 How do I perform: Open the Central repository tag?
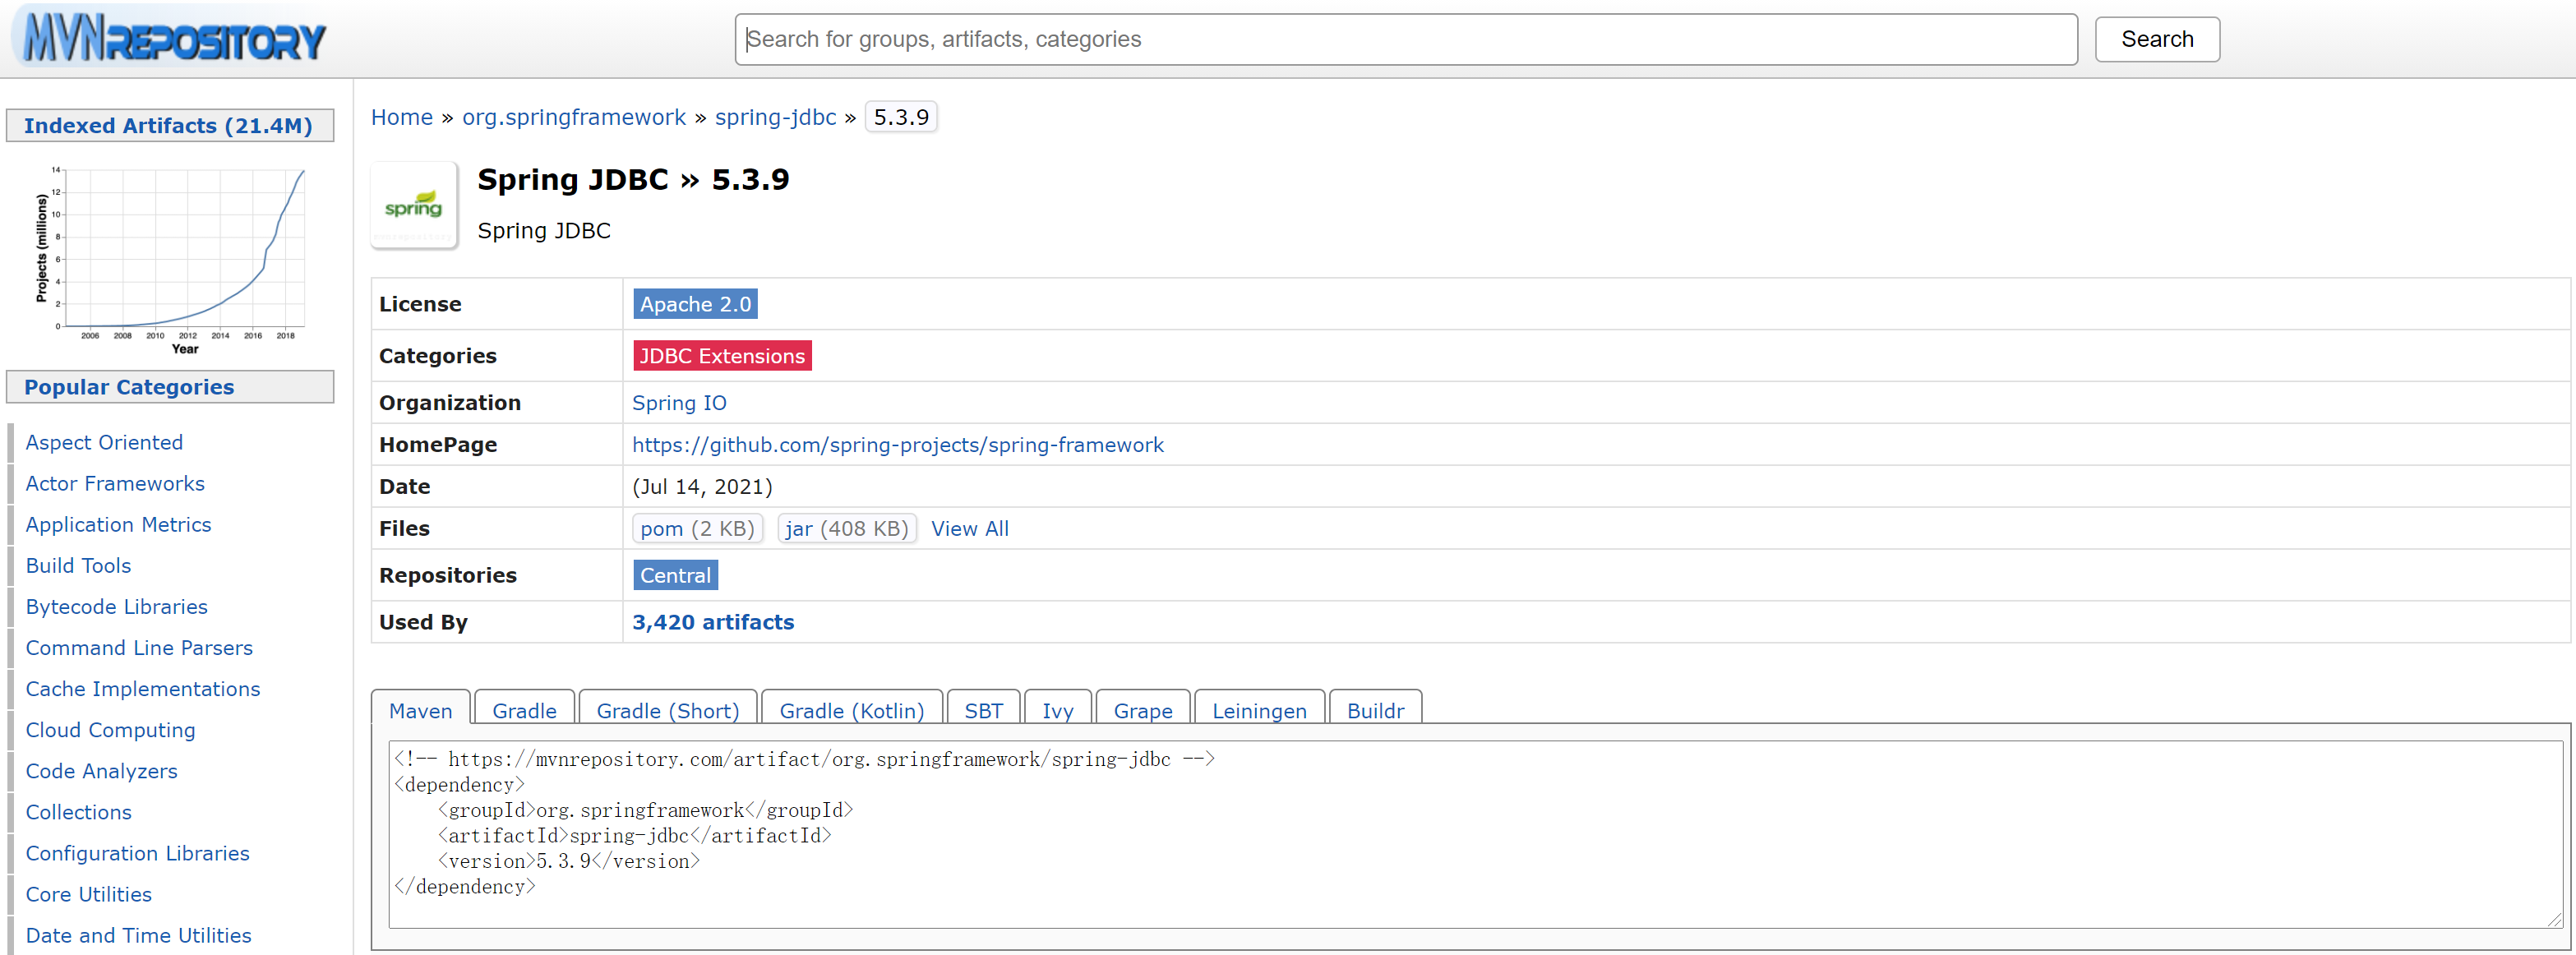675,575
